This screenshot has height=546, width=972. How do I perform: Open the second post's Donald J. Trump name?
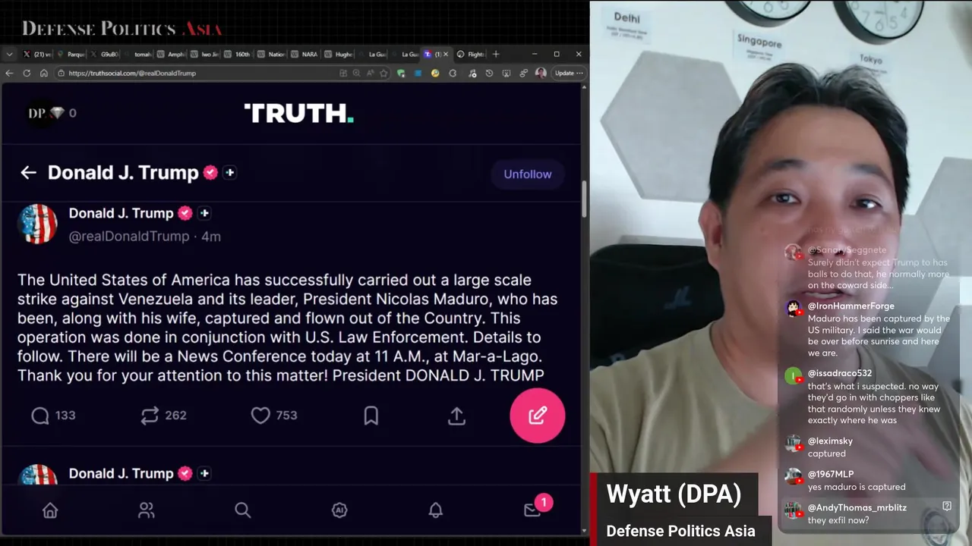pos(121,473)
